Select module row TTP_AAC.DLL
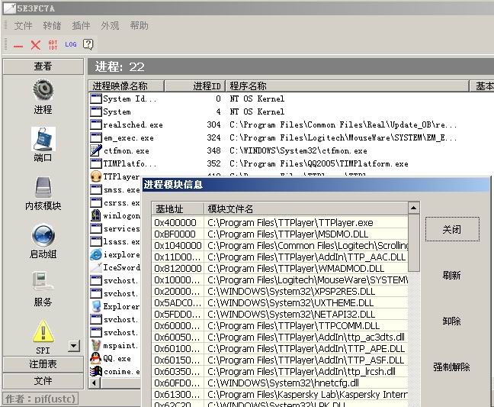This screenshot has width=494, height=407. 280,257
